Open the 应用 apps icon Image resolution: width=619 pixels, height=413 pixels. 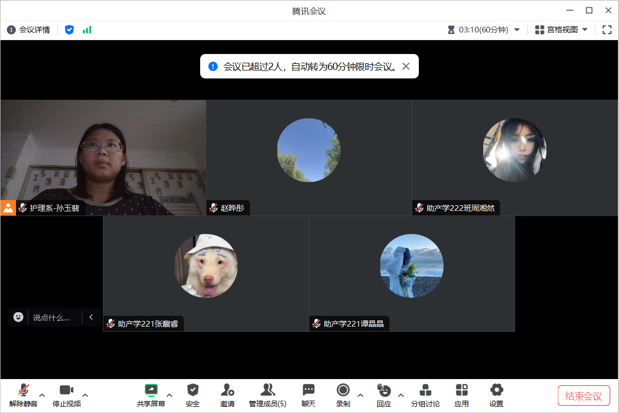coord(462,390)
